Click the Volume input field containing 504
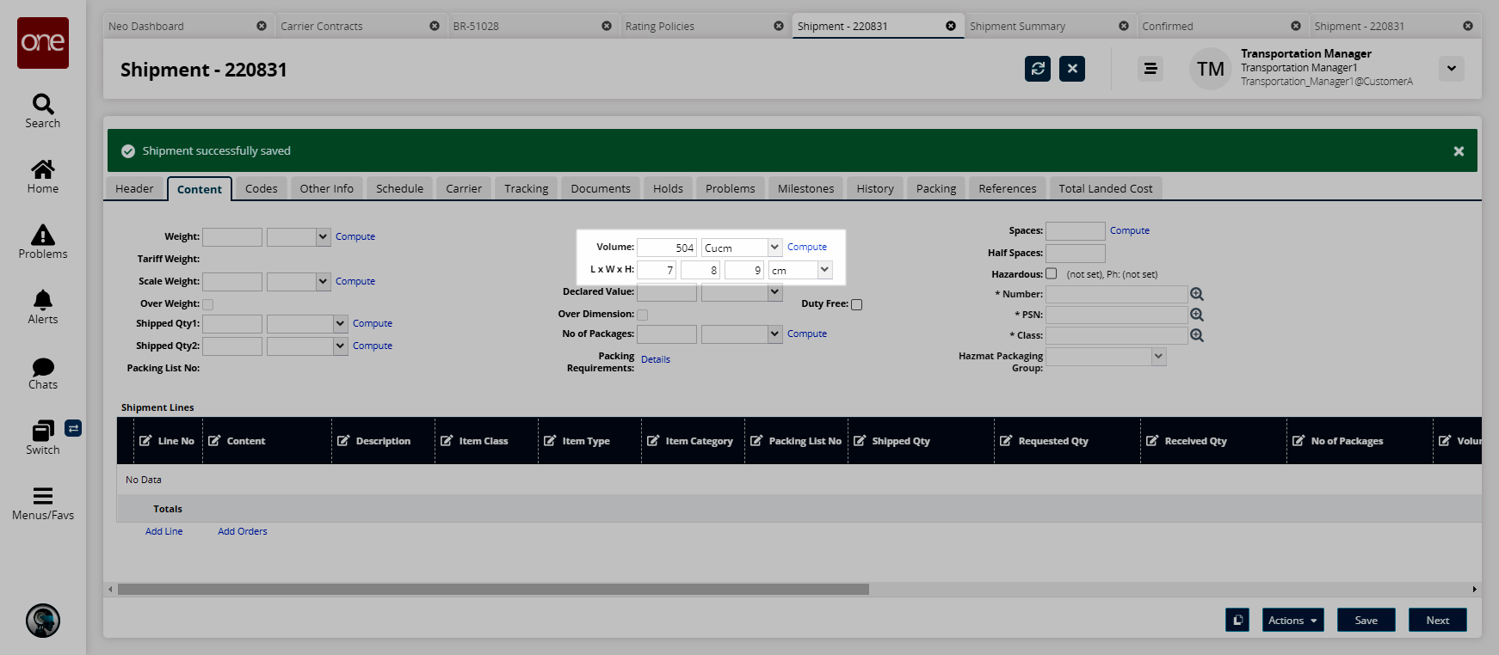1499x655 pixels. tap(667, 248)
